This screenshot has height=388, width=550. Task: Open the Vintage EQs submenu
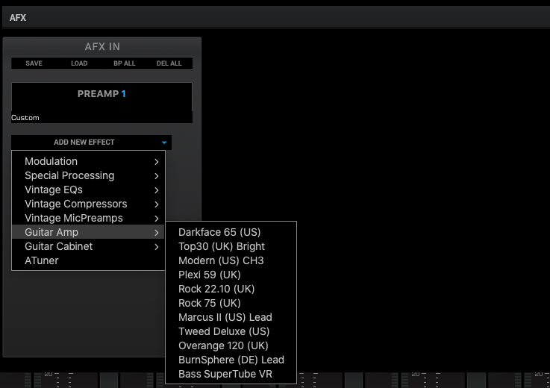88,190
